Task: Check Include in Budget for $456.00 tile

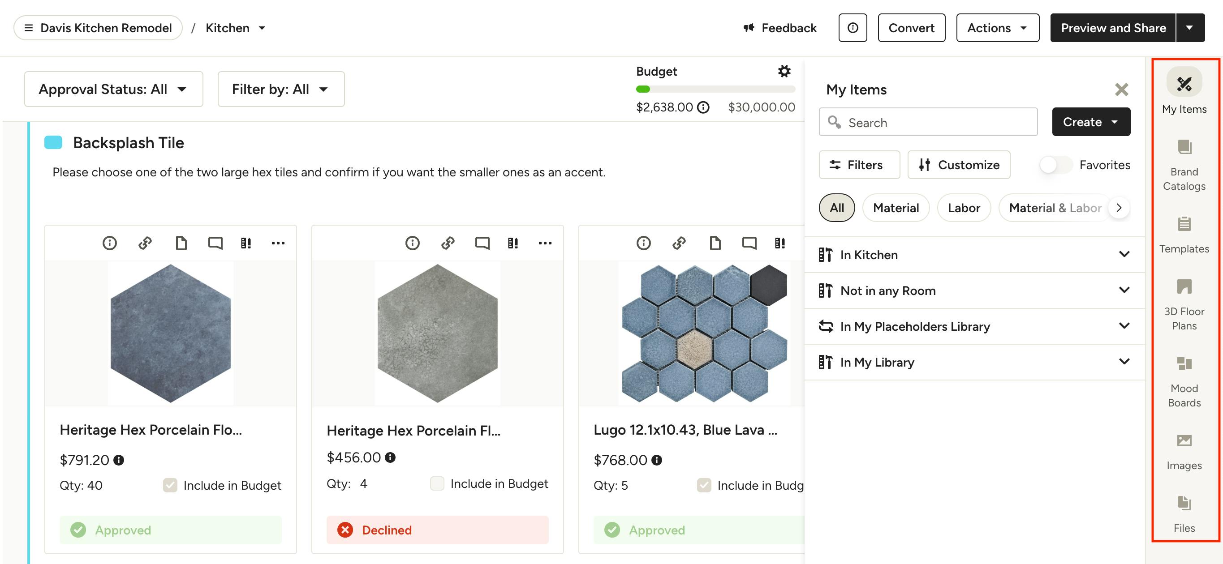Action: pyautogui.click(x=437, y=483)
